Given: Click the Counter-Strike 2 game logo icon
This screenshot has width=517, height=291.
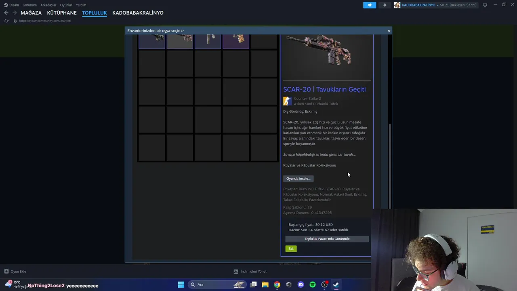Looking at the screenshot, I should pos(287,101).
